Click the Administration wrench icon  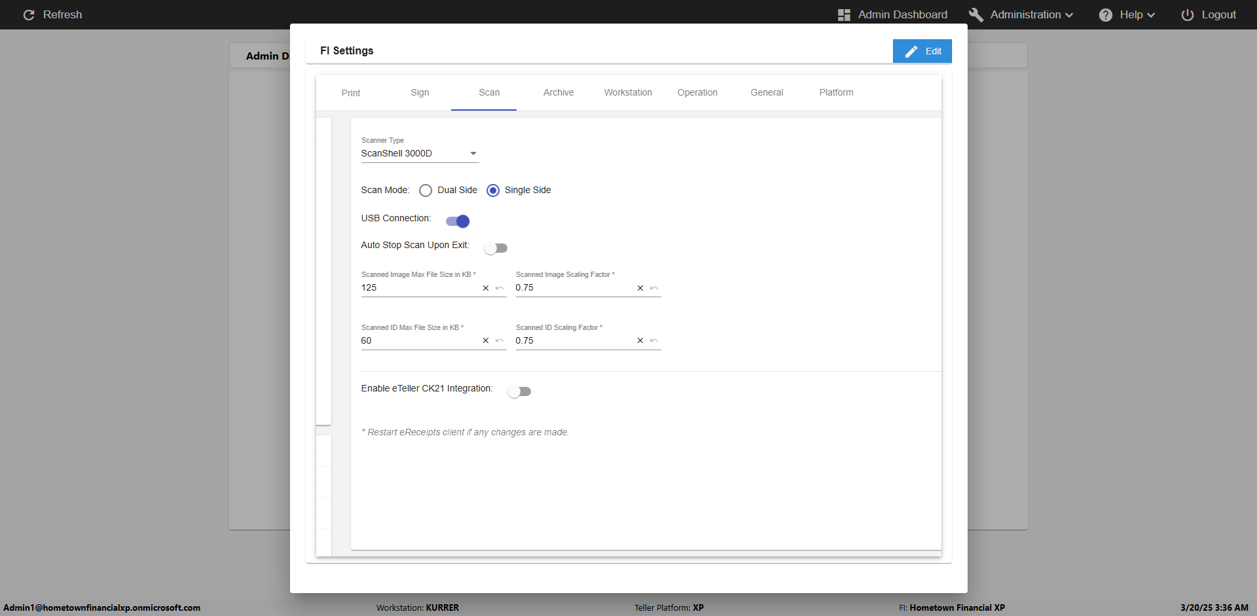[x=975, y=14]
